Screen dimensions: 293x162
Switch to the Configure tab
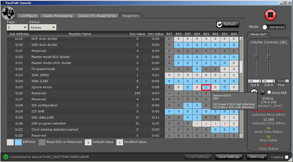point(28,16)
